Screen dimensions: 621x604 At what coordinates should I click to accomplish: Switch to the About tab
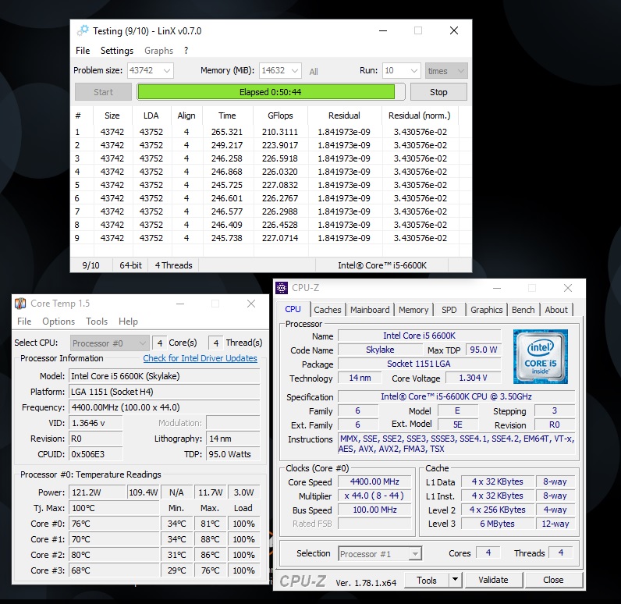pyautogui.click(x=556, y=310)
